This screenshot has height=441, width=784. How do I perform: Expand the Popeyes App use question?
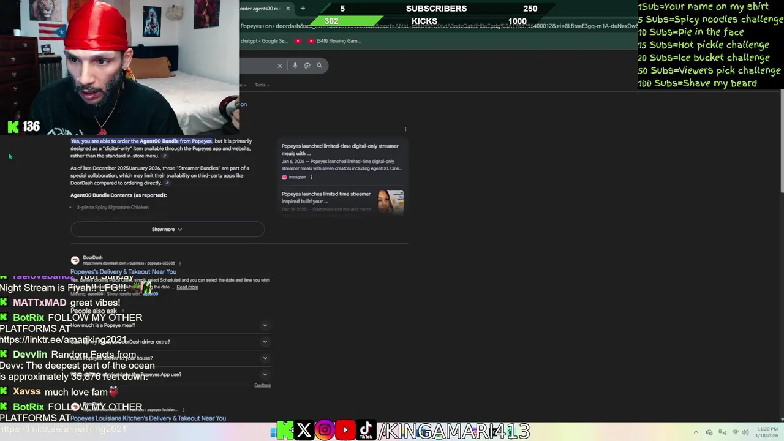169,374
